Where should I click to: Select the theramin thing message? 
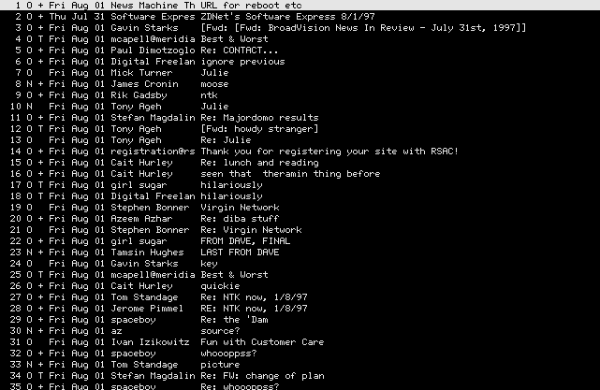click(x=300, y=174)
